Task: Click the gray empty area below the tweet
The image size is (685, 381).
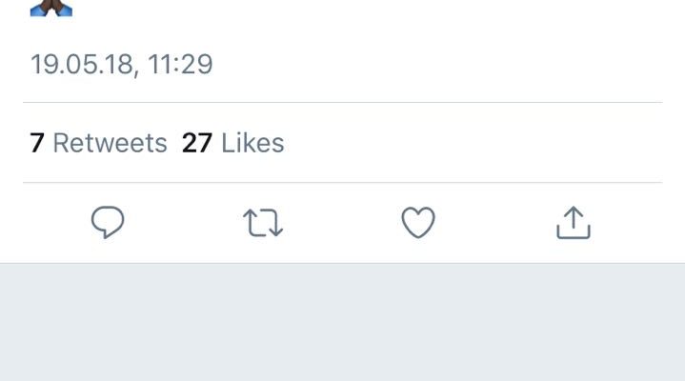Action: [x=343, y=324]
